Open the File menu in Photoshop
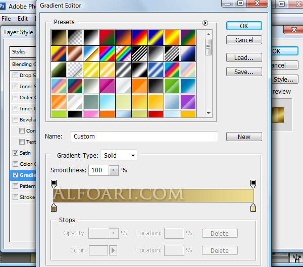The width and height of the screenshot is (303, 267). (6, 19)
